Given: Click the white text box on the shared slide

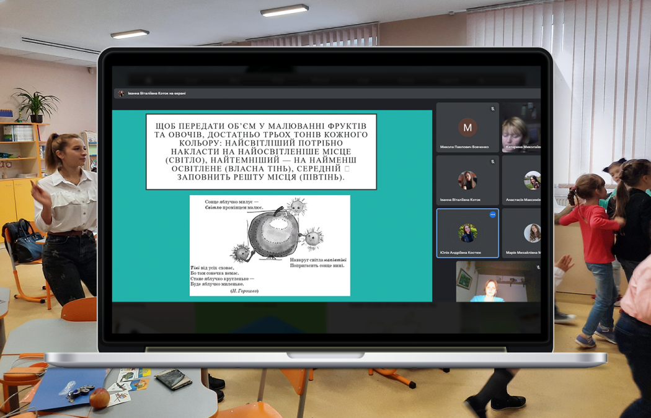Looking at the screenshot, I should pyautogui.click(x=261, y=152).
